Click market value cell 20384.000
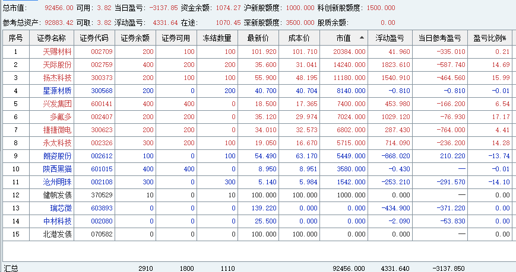 click(349, 52)
